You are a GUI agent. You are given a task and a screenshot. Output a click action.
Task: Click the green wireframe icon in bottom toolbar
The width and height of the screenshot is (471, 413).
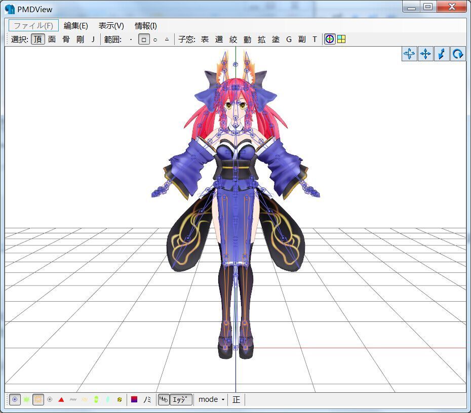tap(26, 399)
